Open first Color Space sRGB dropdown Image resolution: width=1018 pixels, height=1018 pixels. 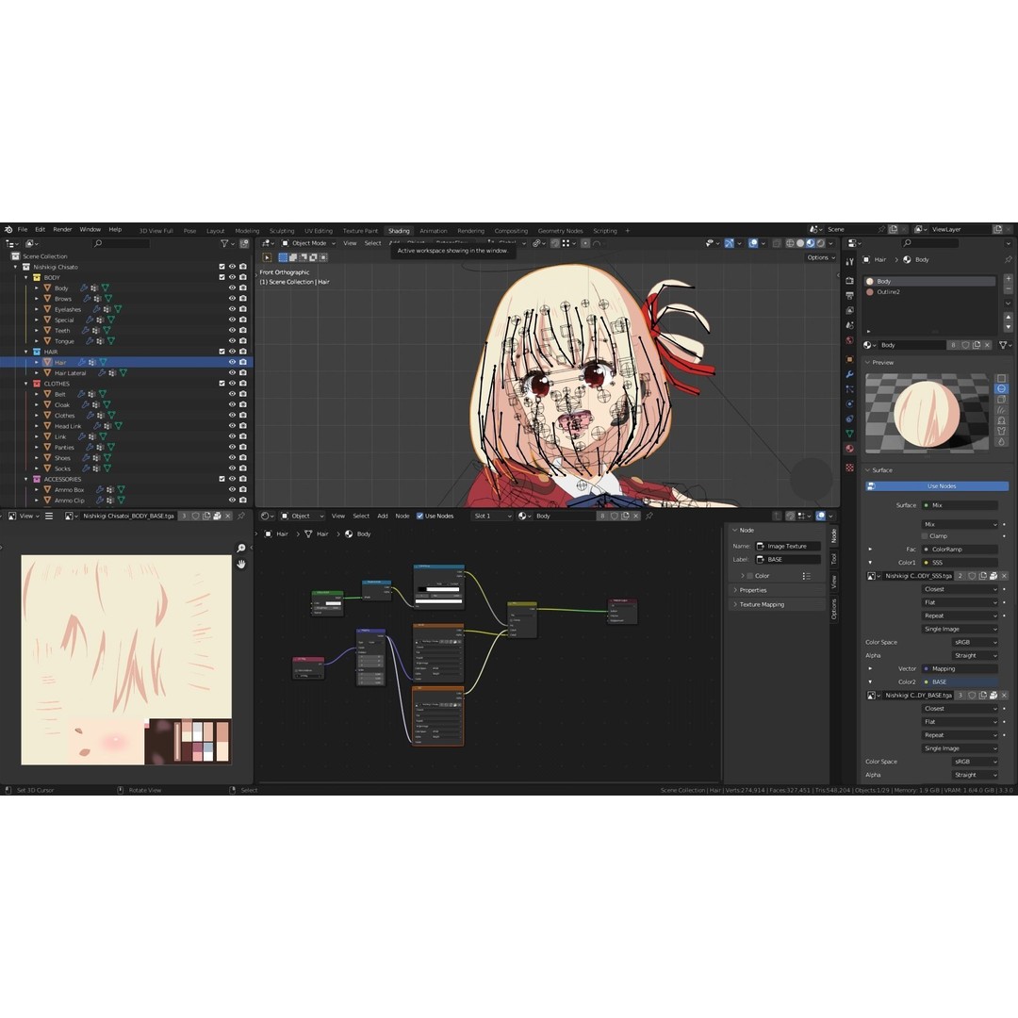[976, 642]
